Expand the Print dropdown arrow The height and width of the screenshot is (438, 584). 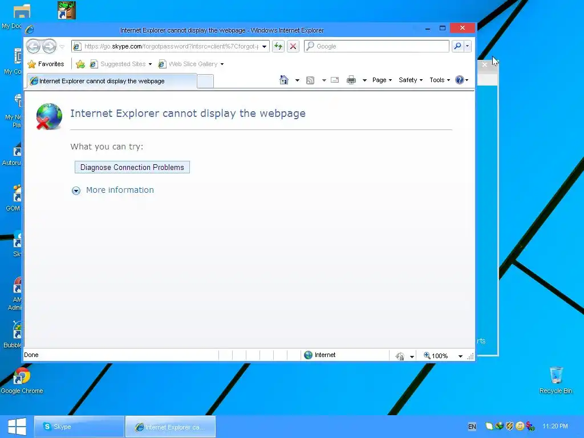point(364,80)
